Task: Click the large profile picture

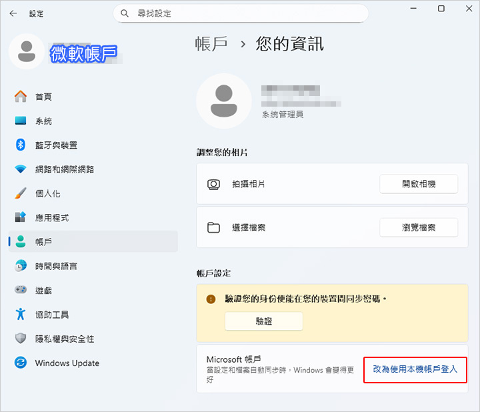Action: point(224,101)
